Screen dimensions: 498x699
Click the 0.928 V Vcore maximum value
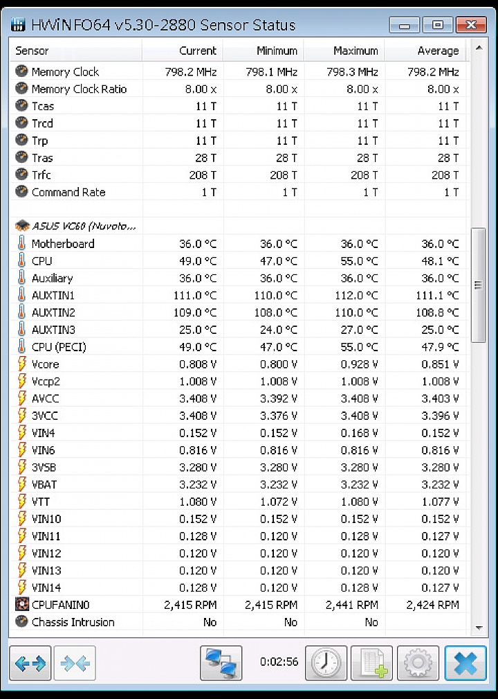pos(359,364)
